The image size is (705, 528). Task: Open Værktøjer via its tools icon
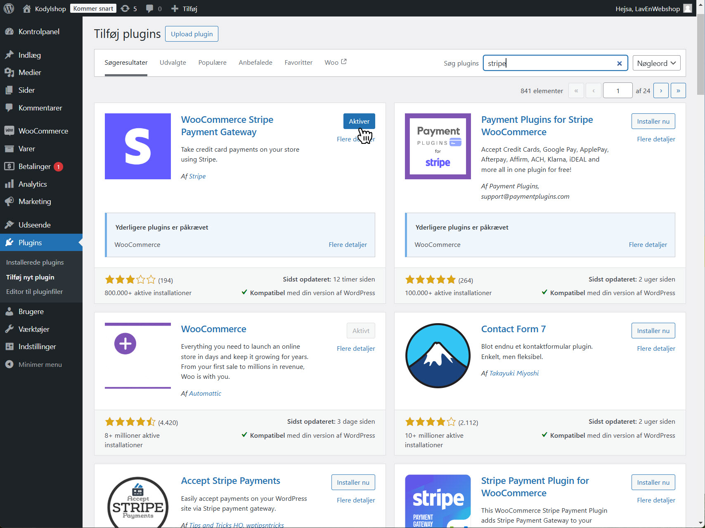click(9, 329)
